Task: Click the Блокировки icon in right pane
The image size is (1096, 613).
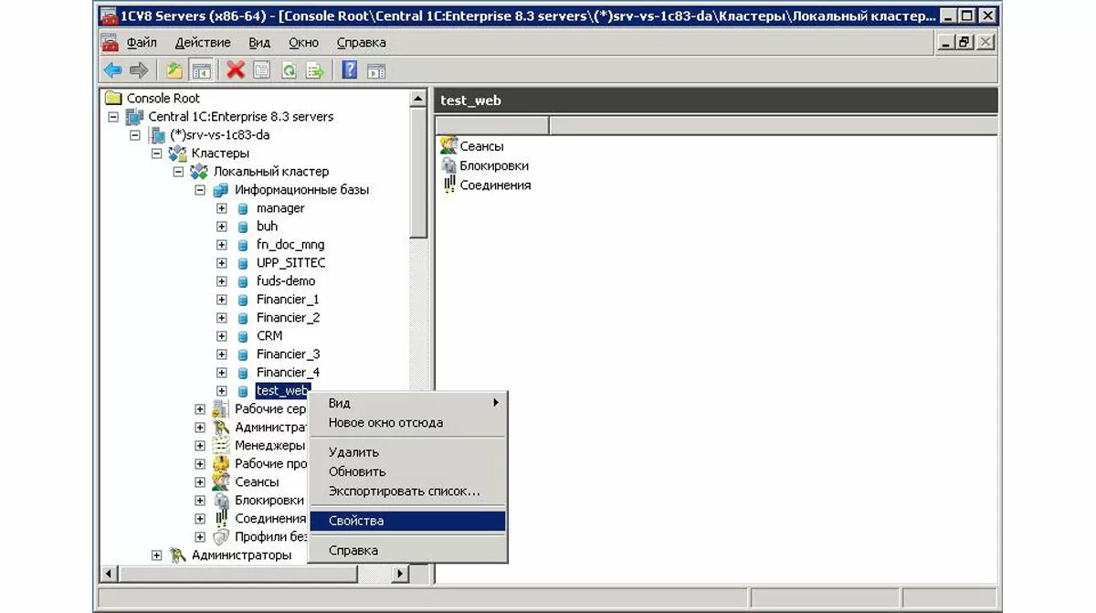Action: pos(448,165)
